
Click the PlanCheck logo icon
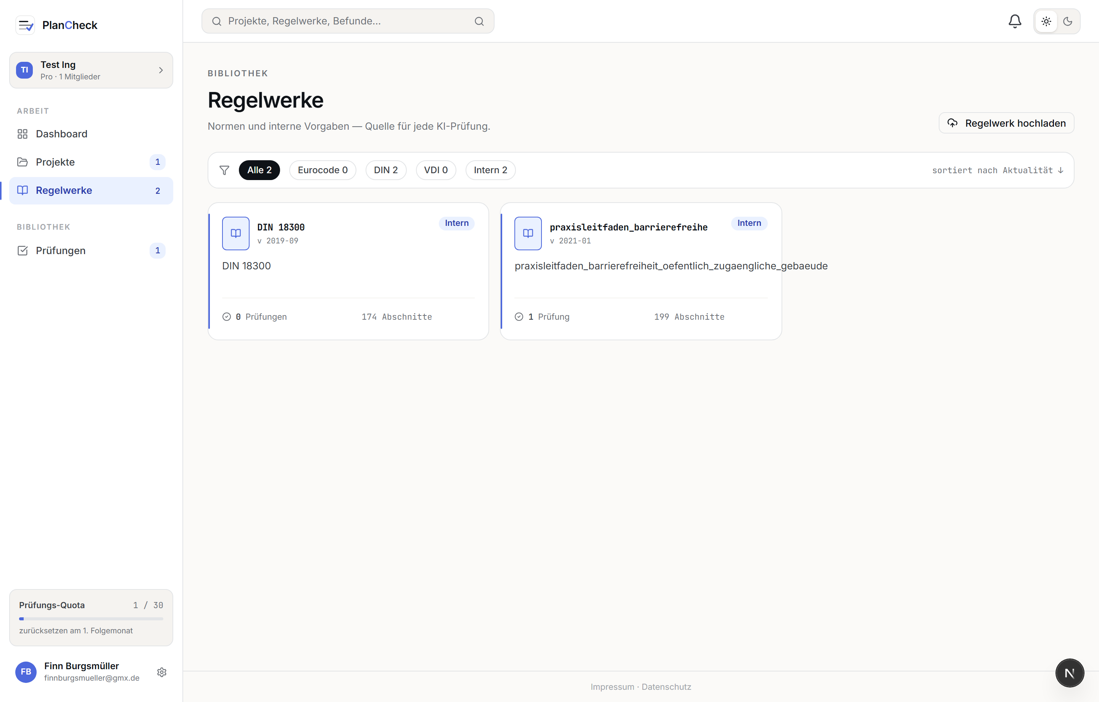[x=25, y=25]
